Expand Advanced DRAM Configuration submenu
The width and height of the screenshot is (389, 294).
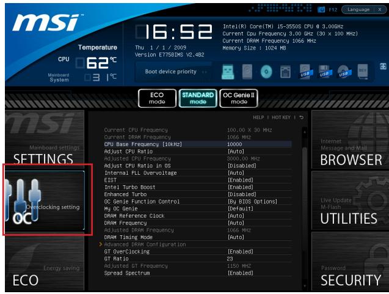(145, 244)
